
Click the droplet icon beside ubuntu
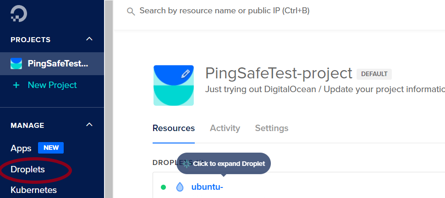(180, 187)
